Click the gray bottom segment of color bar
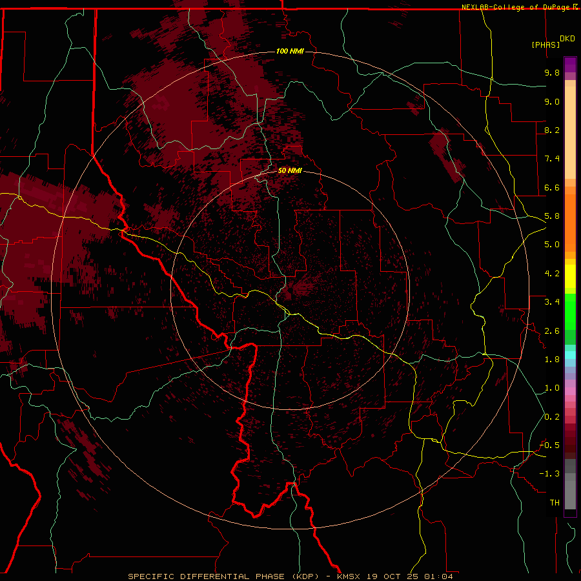 (x=570, y=493)
